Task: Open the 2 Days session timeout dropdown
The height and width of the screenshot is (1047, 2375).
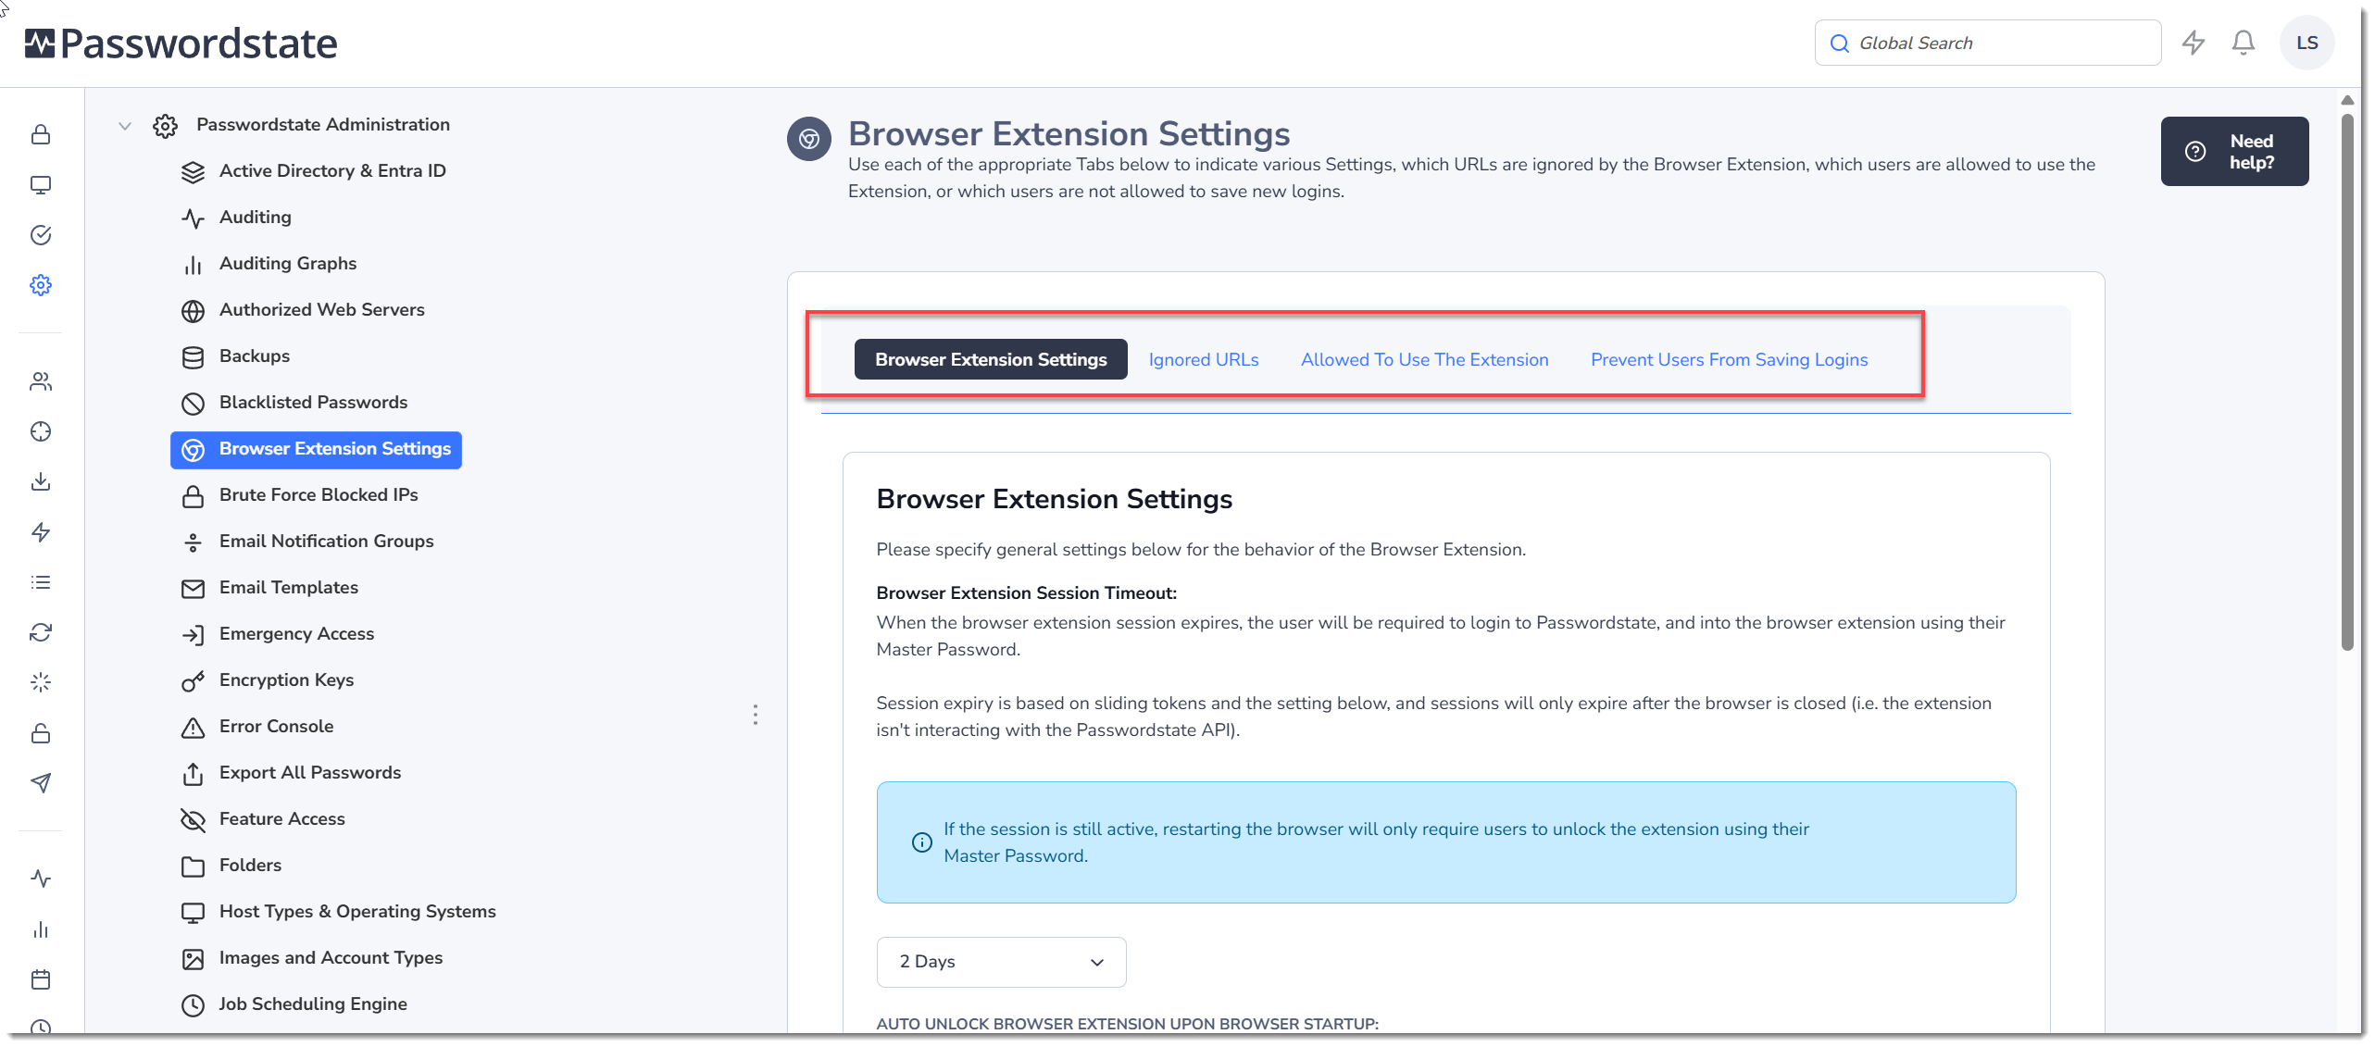Action: click(x=1001, y=962)
